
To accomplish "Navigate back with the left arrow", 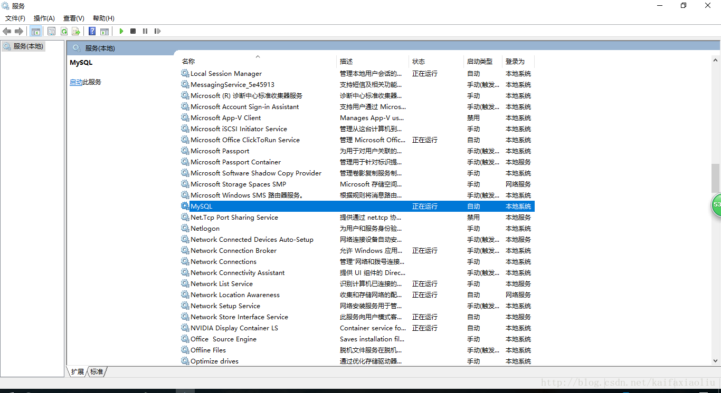I will pyautogui.click(x=7, y=31).
